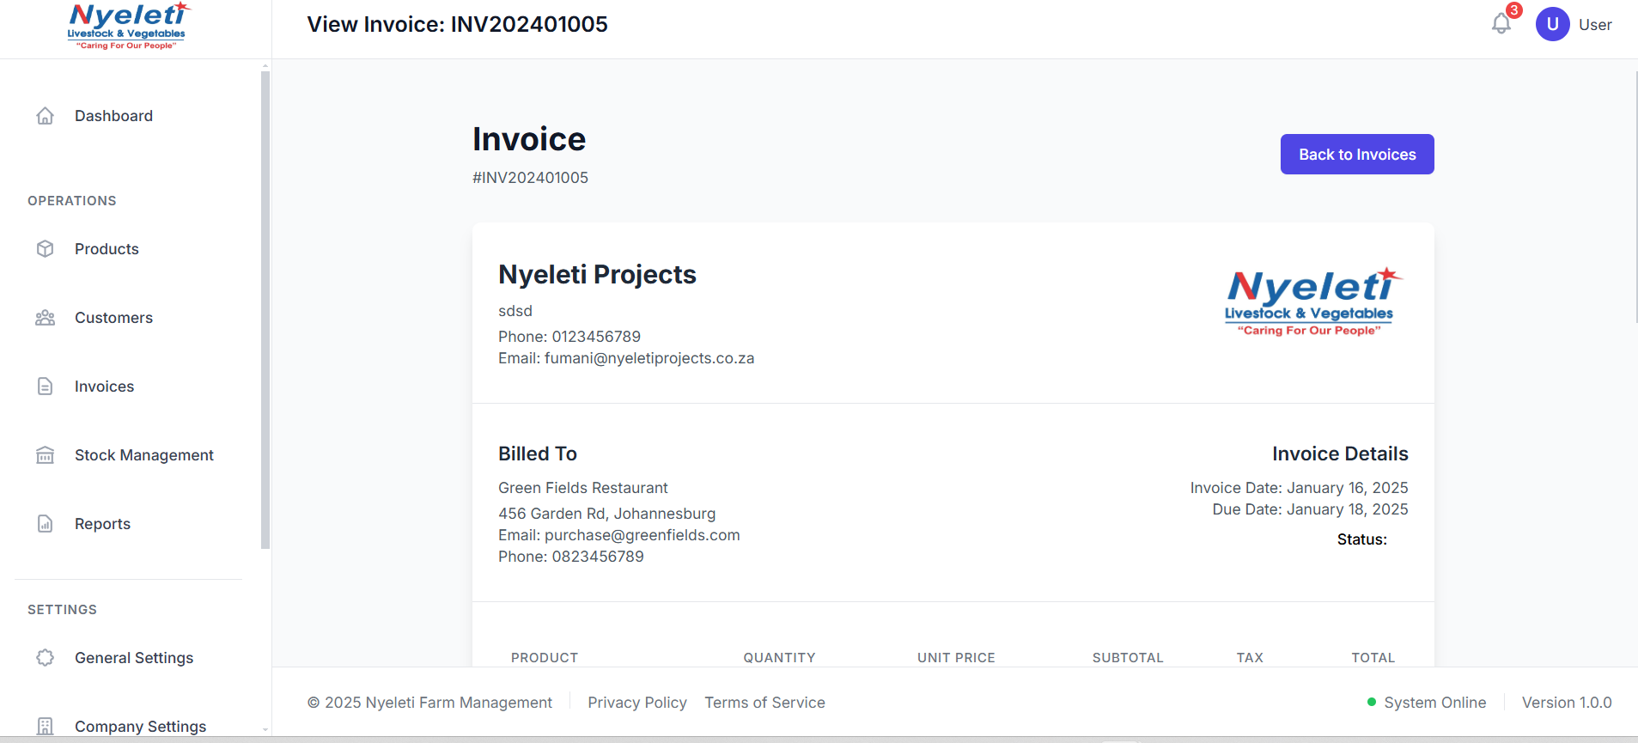Click the Nyeleti logo in sidebar header
1638x743 pixels.
click(x=128, y=26)
